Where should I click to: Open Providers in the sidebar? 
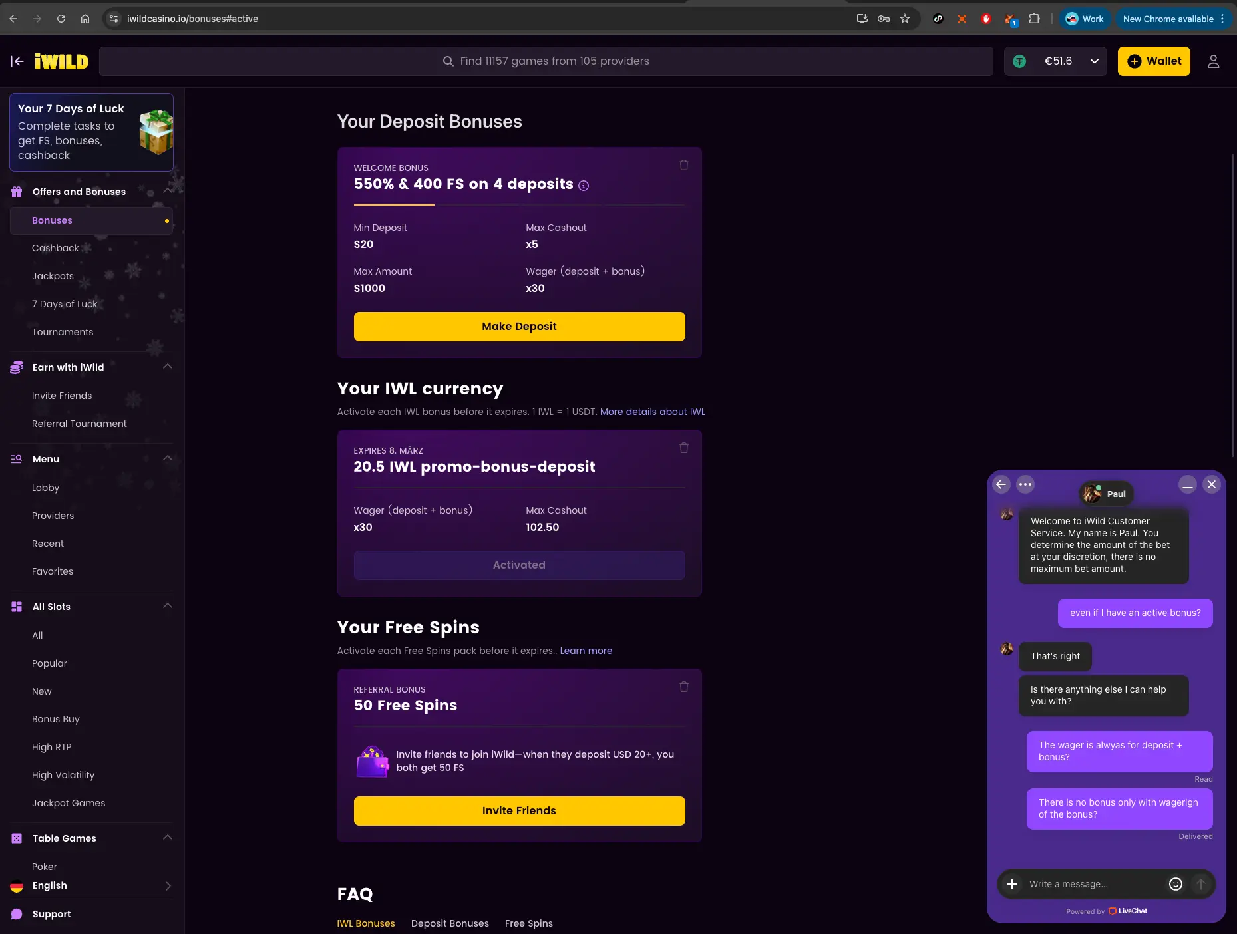(53, 516)
